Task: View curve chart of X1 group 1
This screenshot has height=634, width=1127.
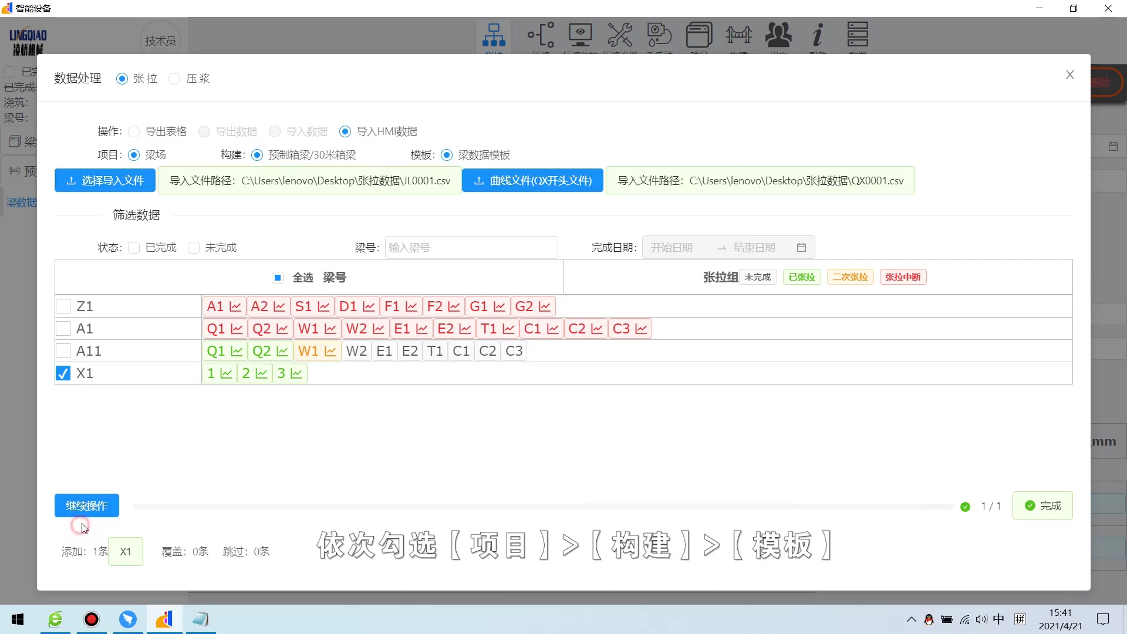Action: tap(226, 373)
